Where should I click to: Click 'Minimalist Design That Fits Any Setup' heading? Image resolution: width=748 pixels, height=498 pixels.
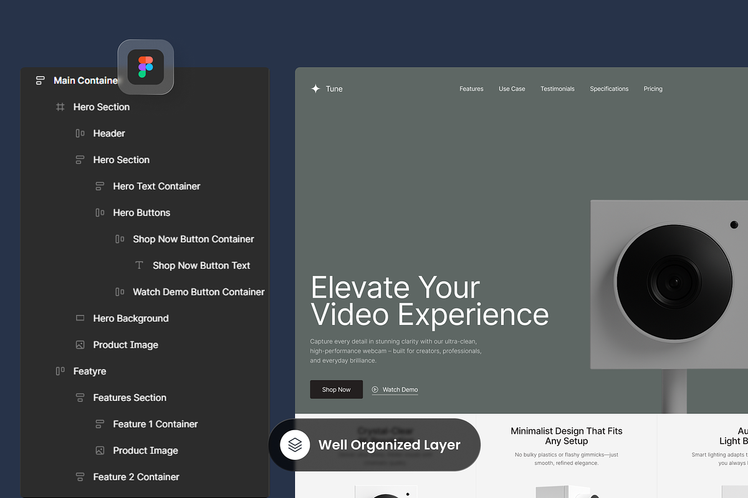point(567,436)
